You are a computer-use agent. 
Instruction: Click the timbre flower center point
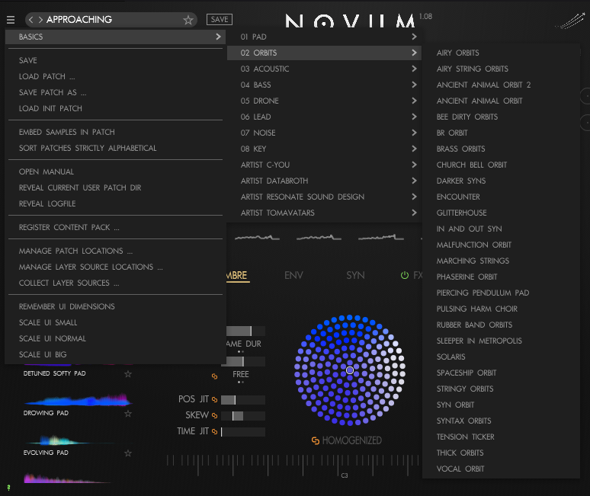[x=350, y=370]
